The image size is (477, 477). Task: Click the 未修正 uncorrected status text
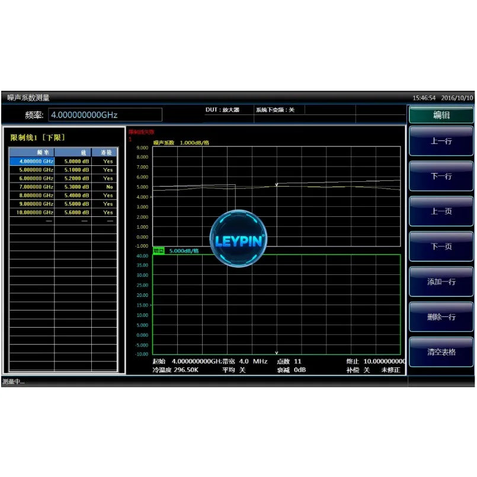(391, 370)
